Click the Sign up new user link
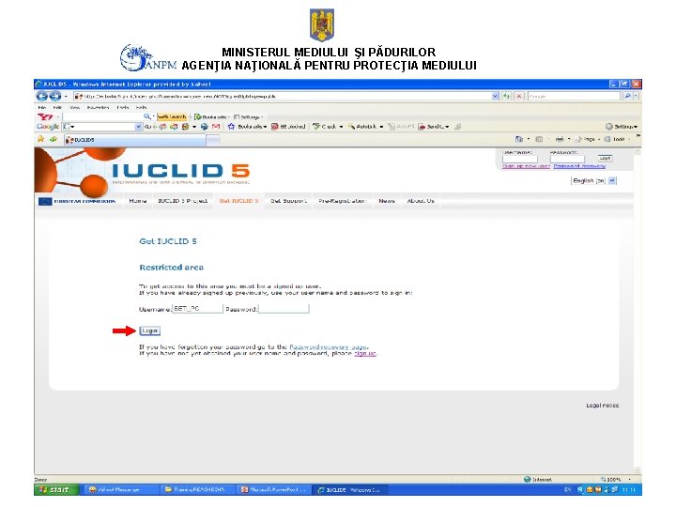Viewport: 676px width, 507px height. pos(526,166)
